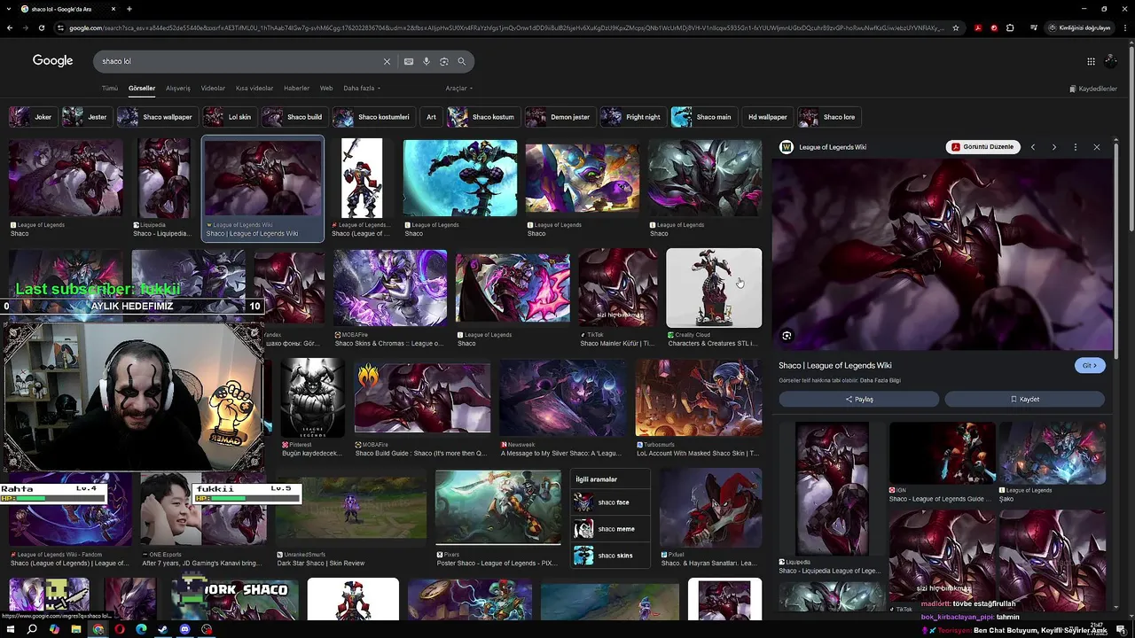Click related search 'shaco skins'
The height and width of the screenshot is (638, 1135).
click(611, 556)
